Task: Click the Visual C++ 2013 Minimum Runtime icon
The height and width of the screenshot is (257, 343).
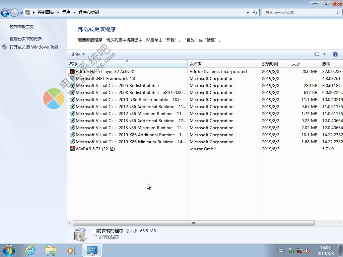Action: click(x=72, y=127)
